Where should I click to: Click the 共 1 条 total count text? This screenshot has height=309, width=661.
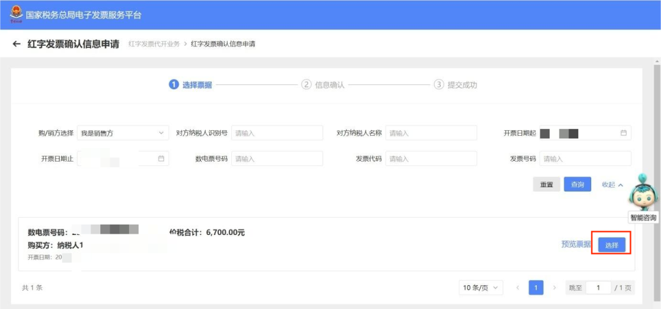32,288
